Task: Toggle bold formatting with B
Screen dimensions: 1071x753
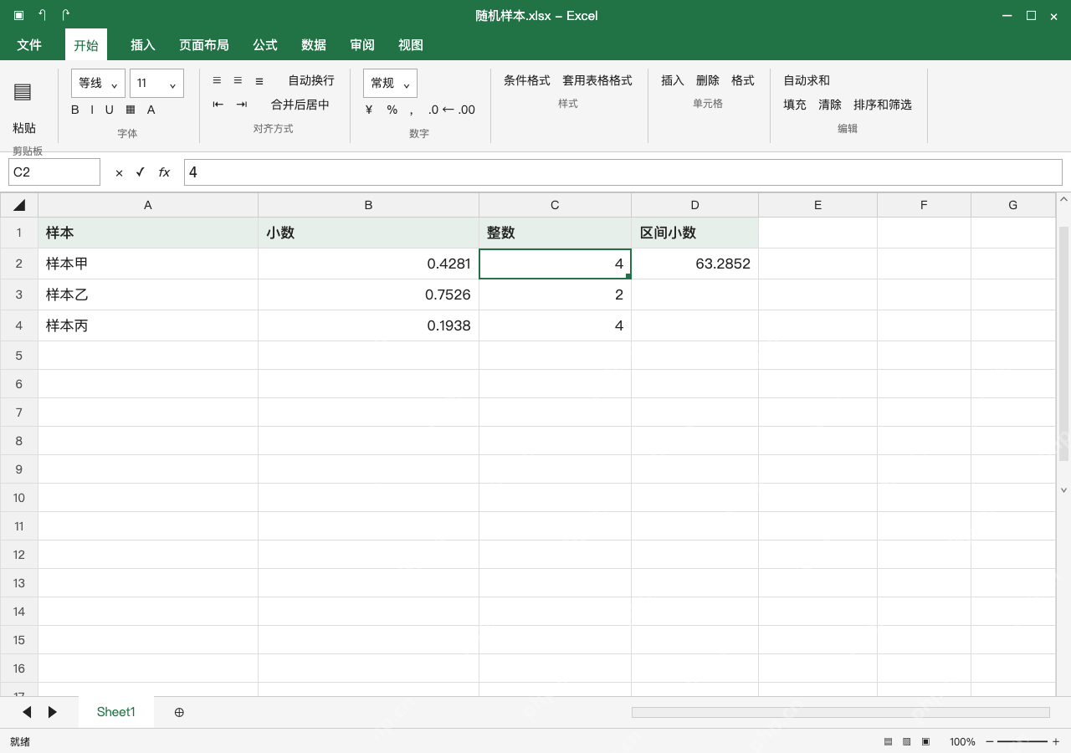Action: click(75, 110)
